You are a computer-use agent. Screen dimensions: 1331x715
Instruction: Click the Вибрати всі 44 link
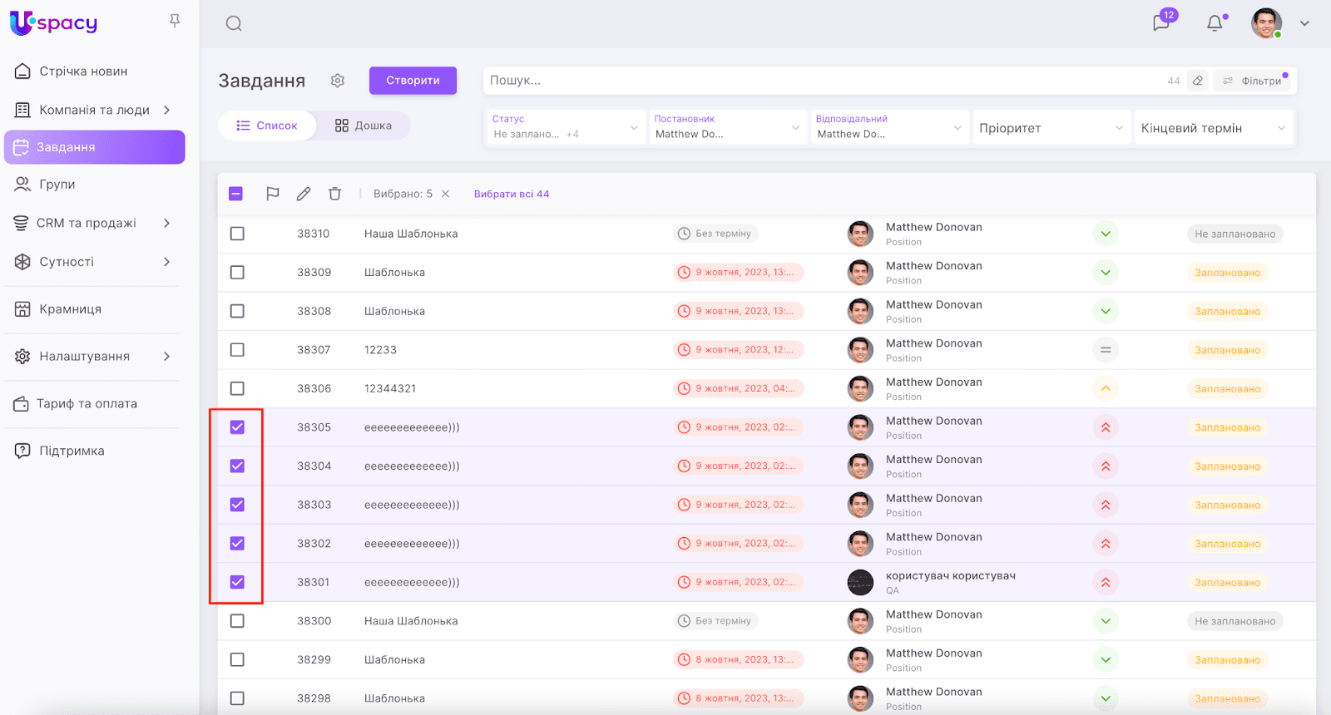point(512,194)
